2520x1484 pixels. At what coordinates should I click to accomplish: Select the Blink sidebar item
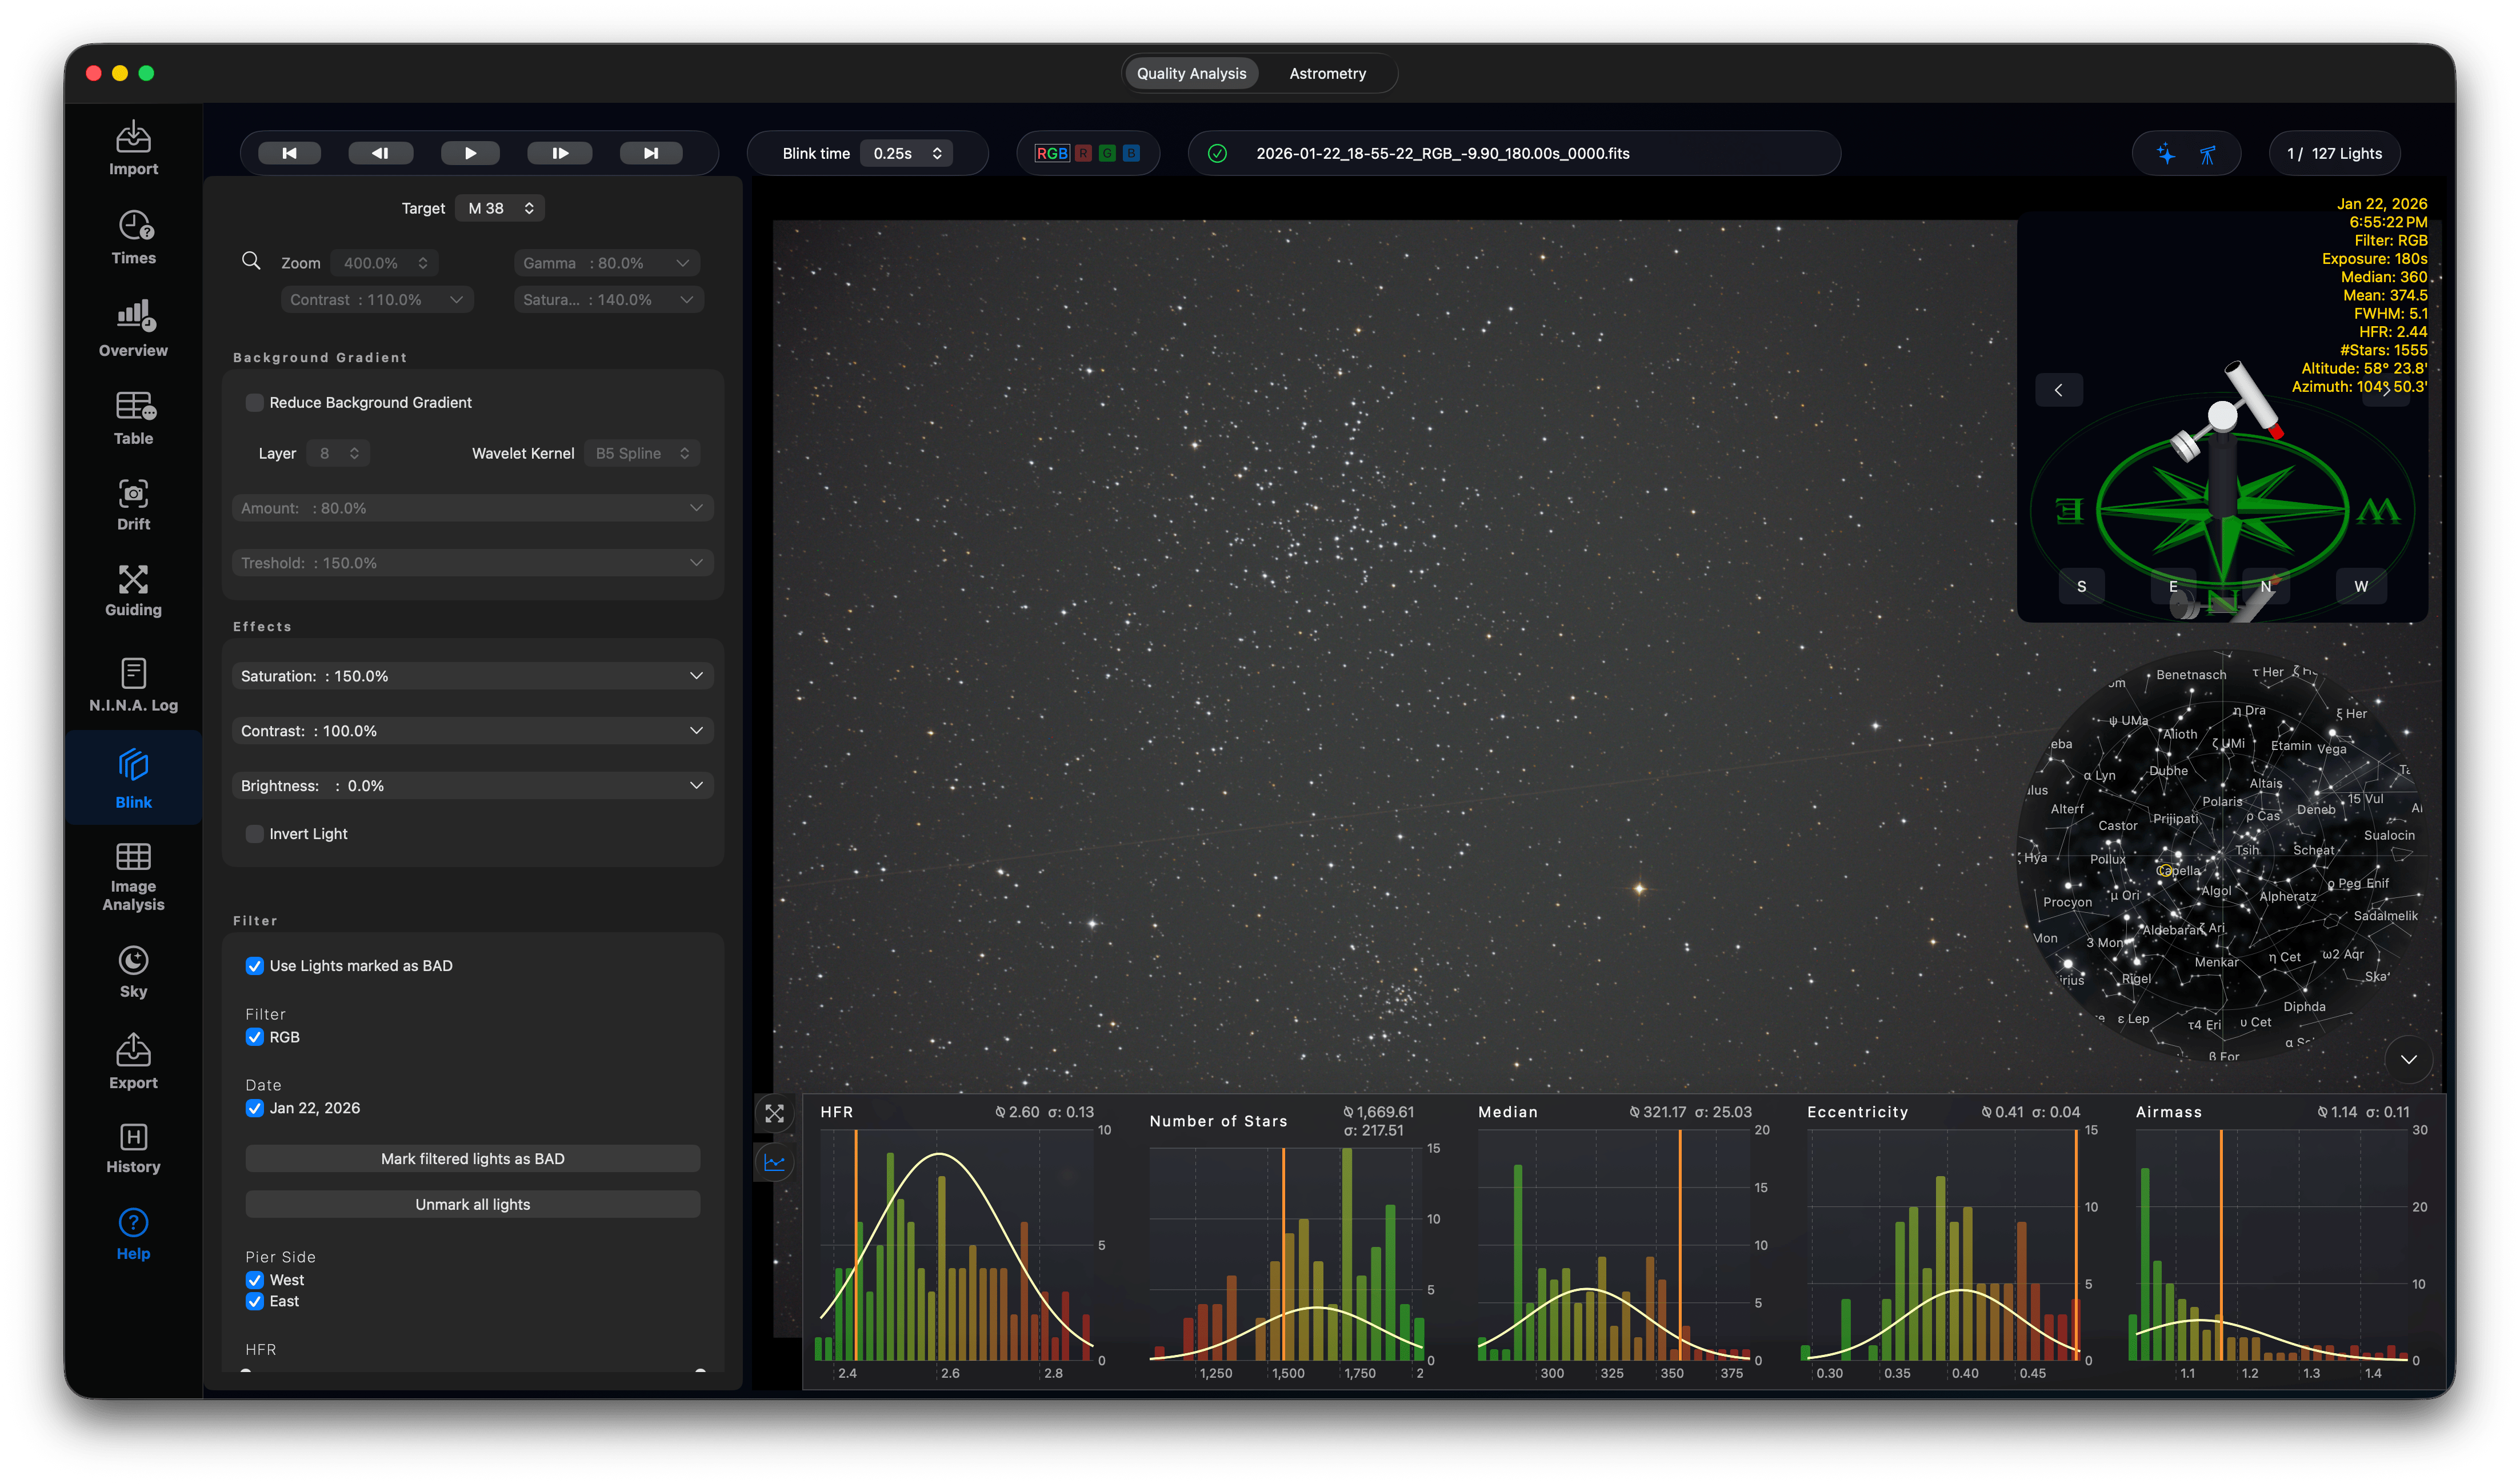pos(133,779)
